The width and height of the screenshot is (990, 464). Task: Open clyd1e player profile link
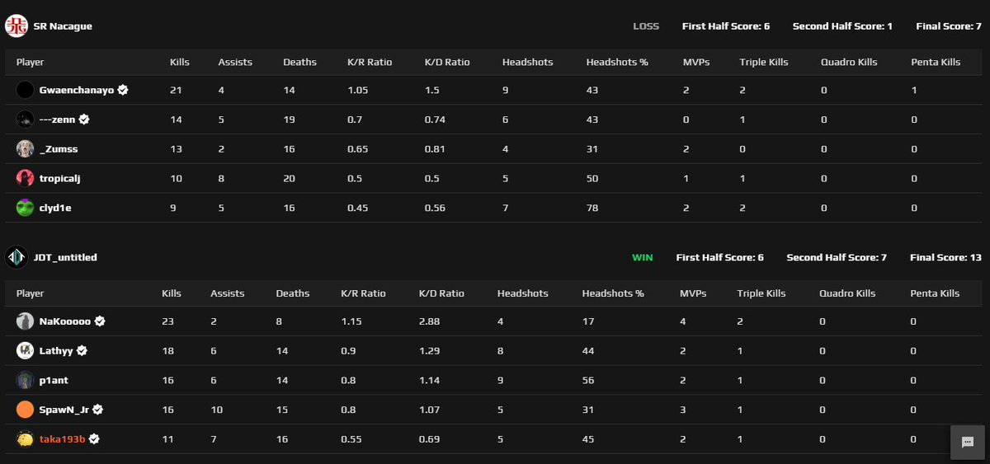[x=55, y=209]
